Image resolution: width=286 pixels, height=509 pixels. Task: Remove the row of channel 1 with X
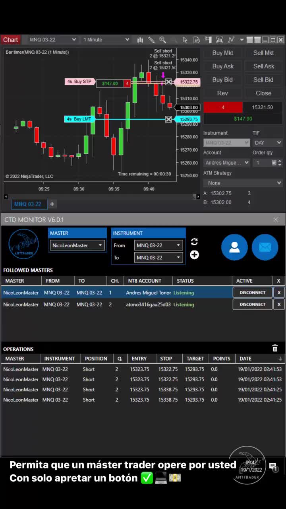[279, 292]
